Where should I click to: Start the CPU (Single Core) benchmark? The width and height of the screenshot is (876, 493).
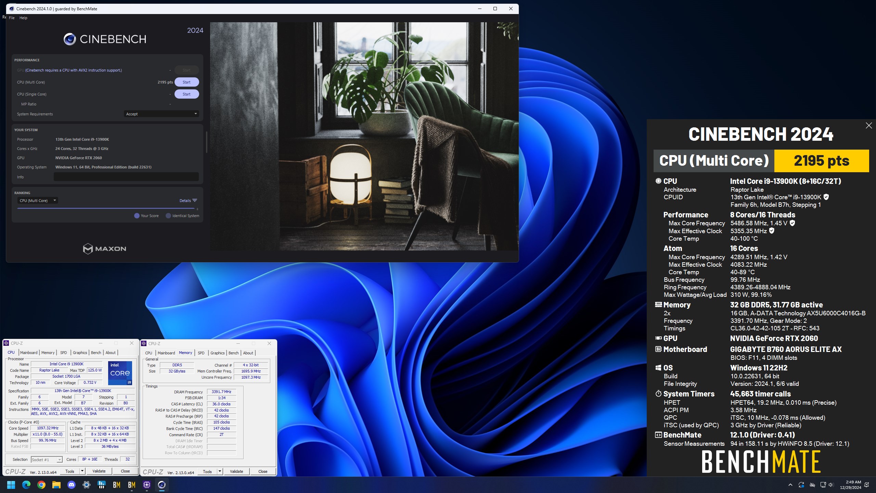click(186, 94)
